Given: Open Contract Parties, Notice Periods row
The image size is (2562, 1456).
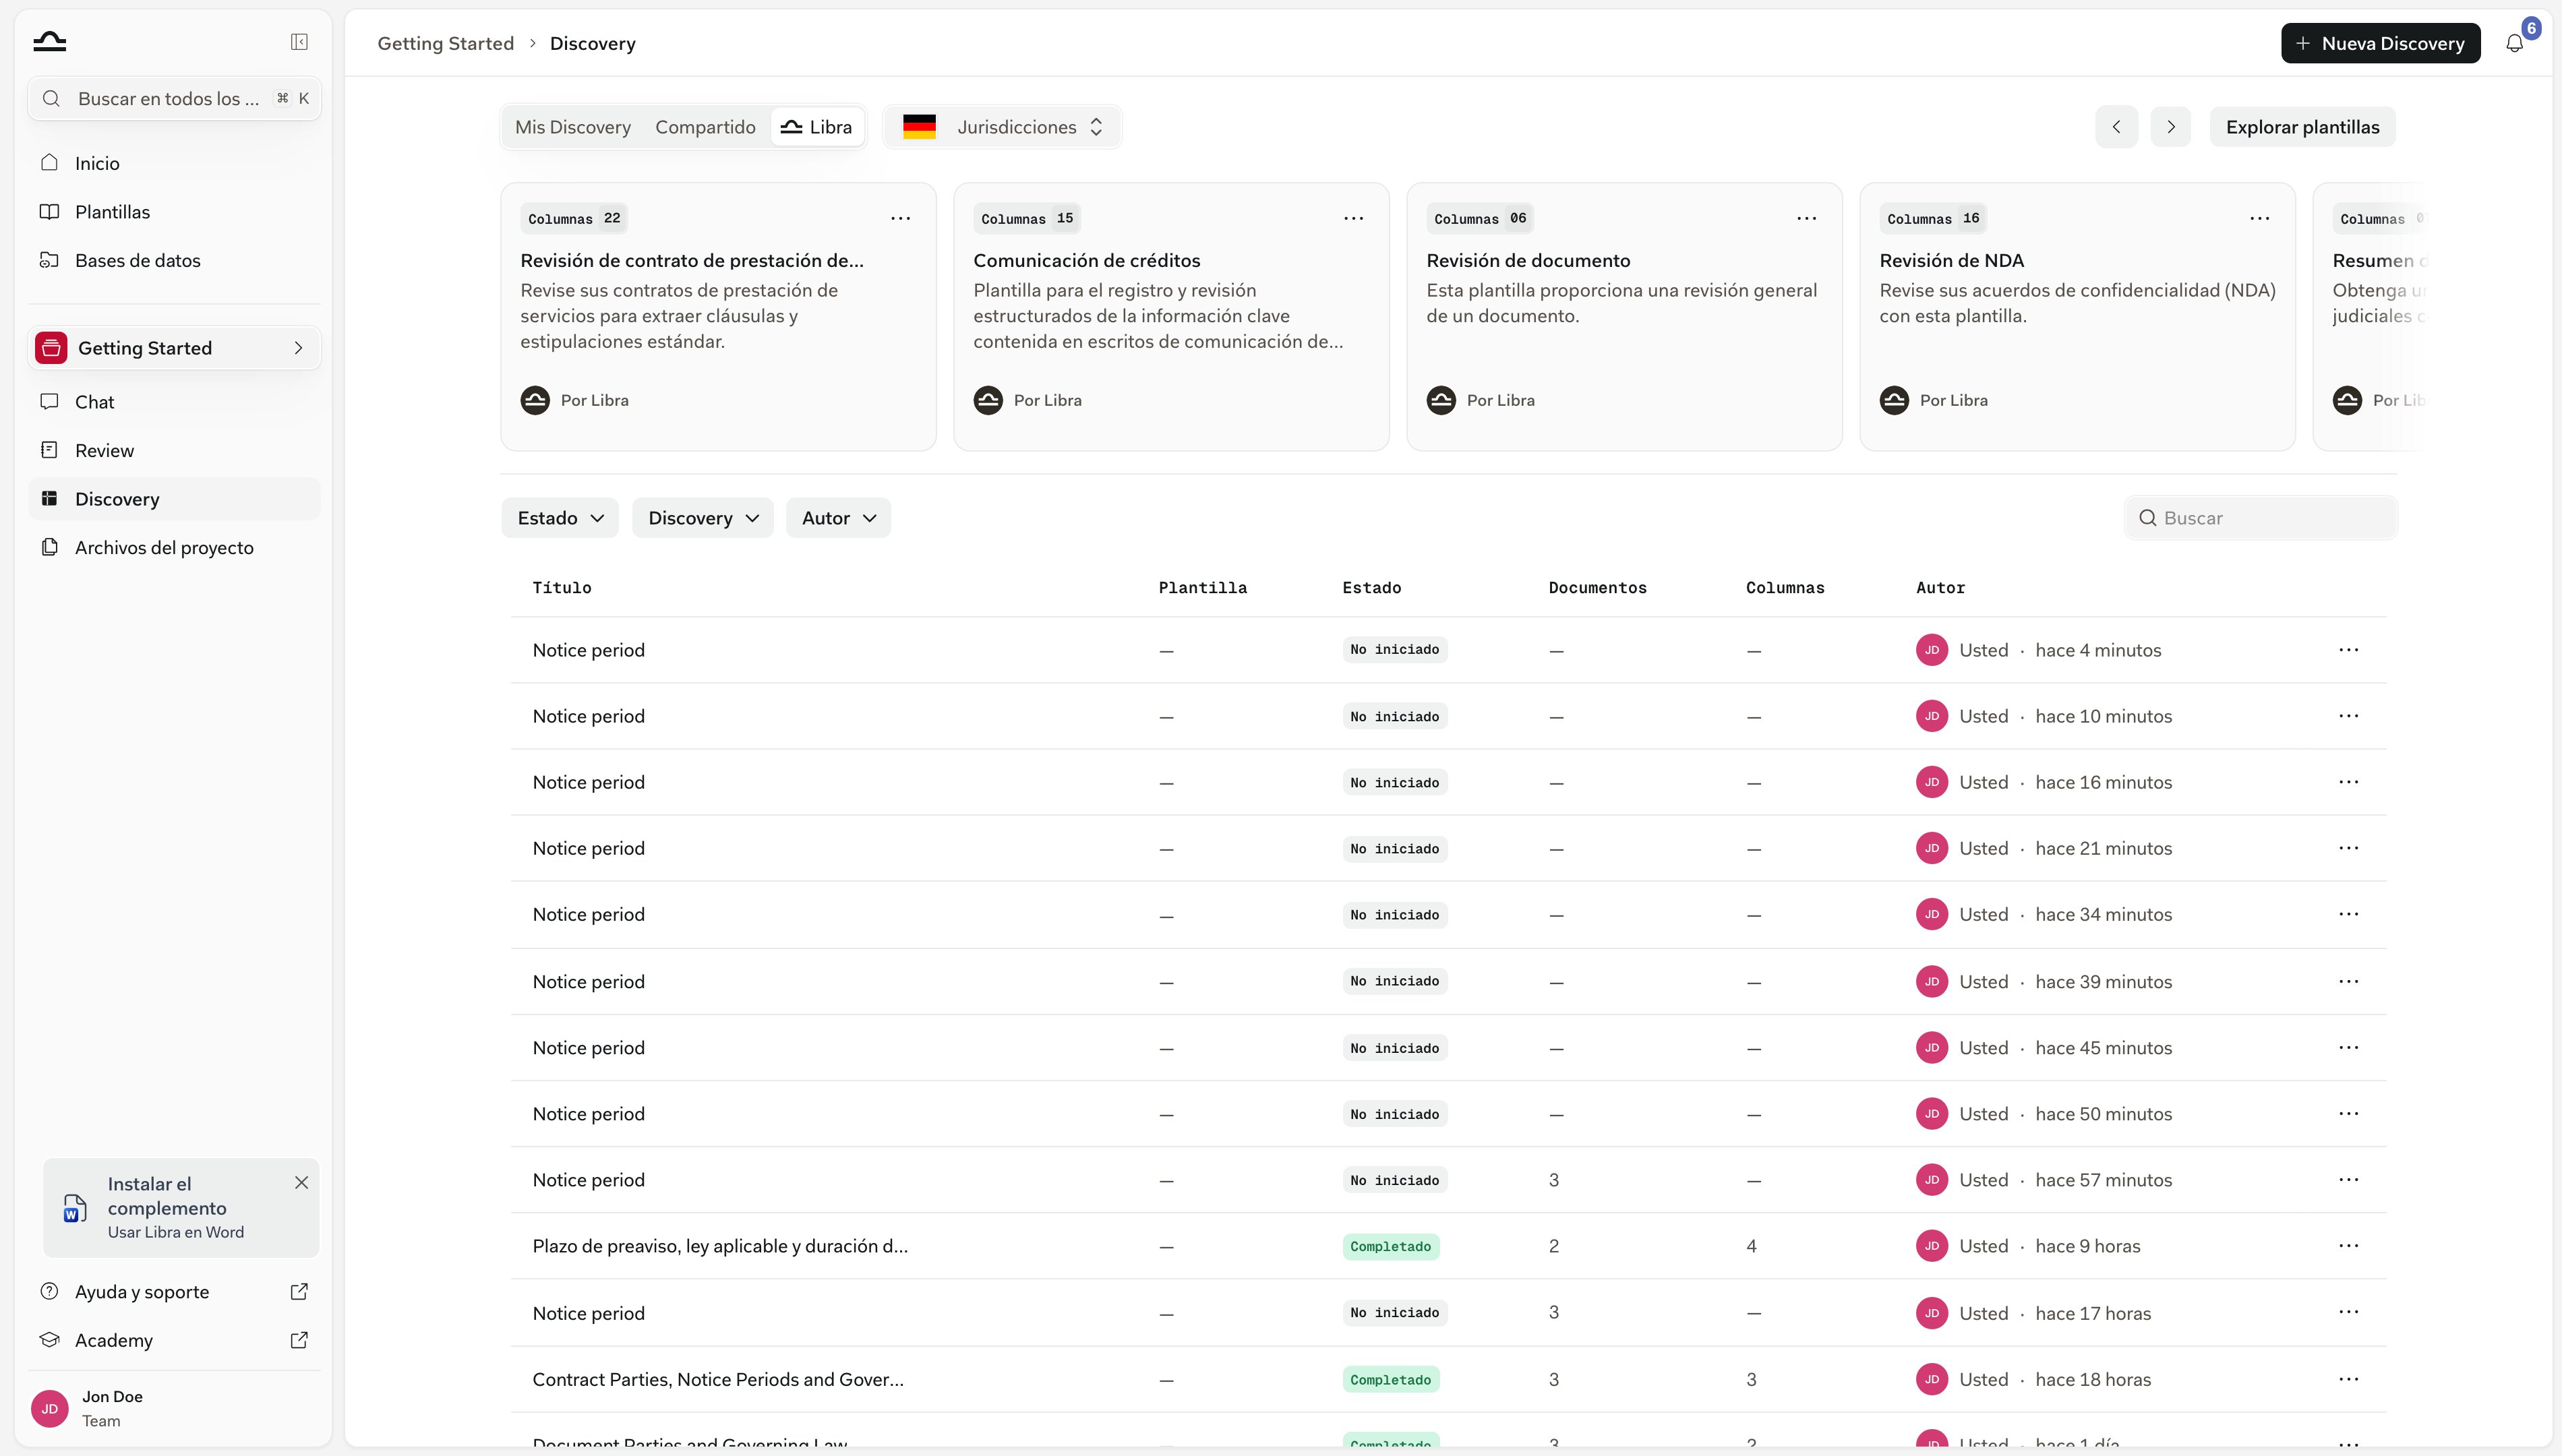Looking at the screenshot, I should click(x=1448, y=1379).
